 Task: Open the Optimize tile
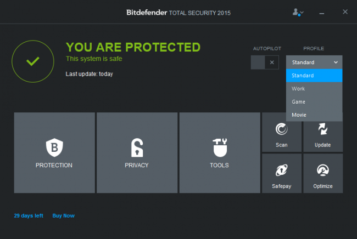tap(322, 174)
